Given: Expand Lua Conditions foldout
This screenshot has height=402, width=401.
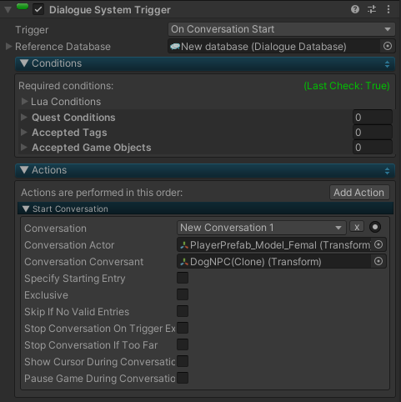Looking at the screenshot, I should click(x=24, y=102).
